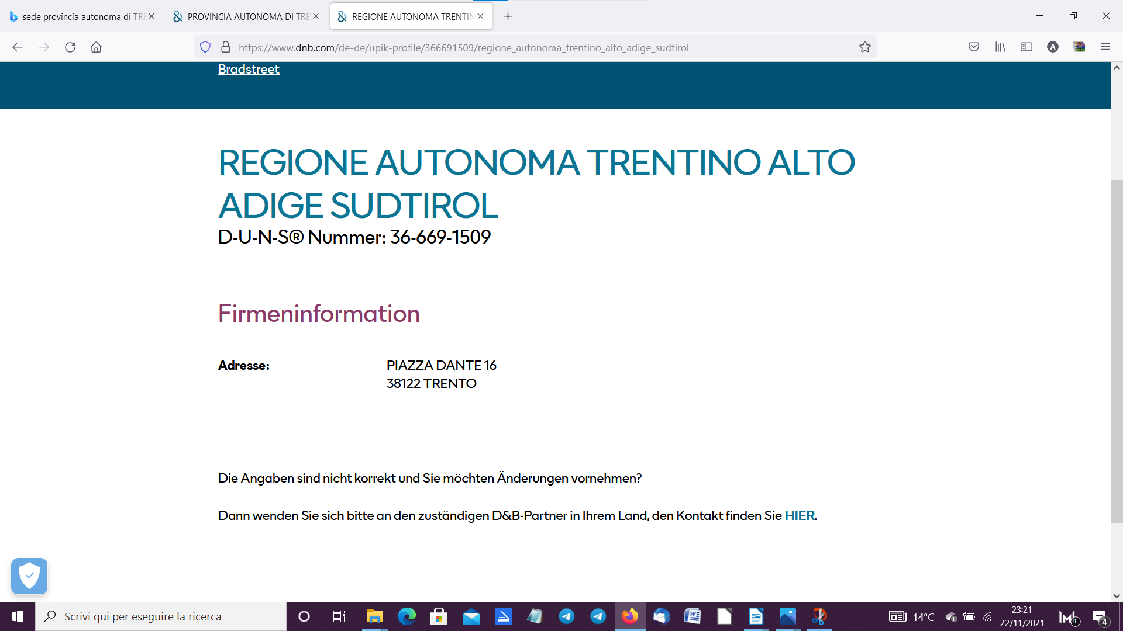The width and height of the screenshot is (1123, 631).
Task: Follow the Bradstreet link in header
Action: coord(249,70)
